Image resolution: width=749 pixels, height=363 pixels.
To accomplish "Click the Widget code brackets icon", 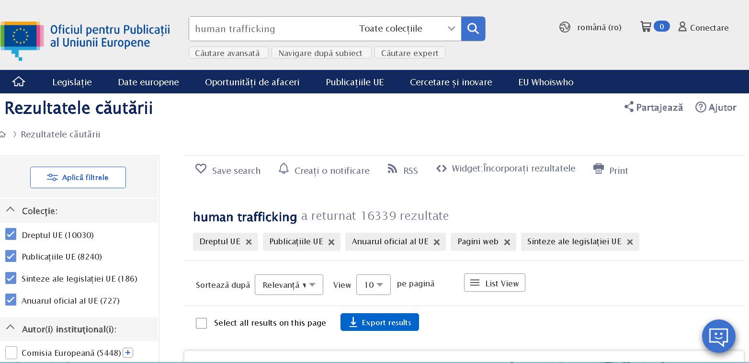I will tap(442, 169).
